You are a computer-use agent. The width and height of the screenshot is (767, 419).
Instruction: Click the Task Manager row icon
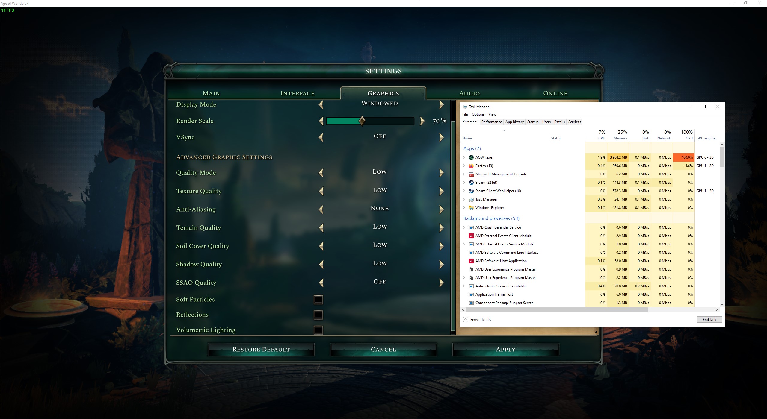[x=471, y=199]
